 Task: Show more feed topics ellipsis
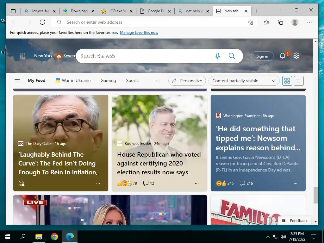(159, 81)
